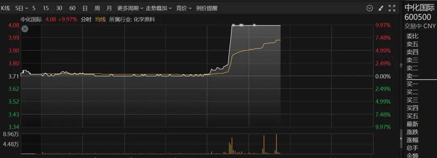Click the last star marker at the limit-up price
The height and width of the screenshot is (158, 437).
coord(254,25)
